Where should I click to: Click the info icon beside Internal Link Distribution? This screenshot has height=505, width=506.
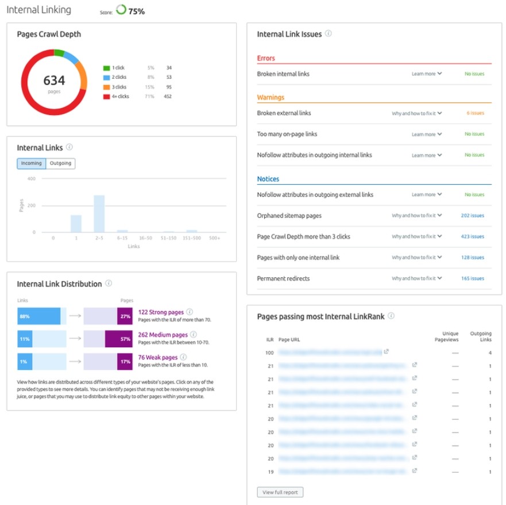(109, 284)
